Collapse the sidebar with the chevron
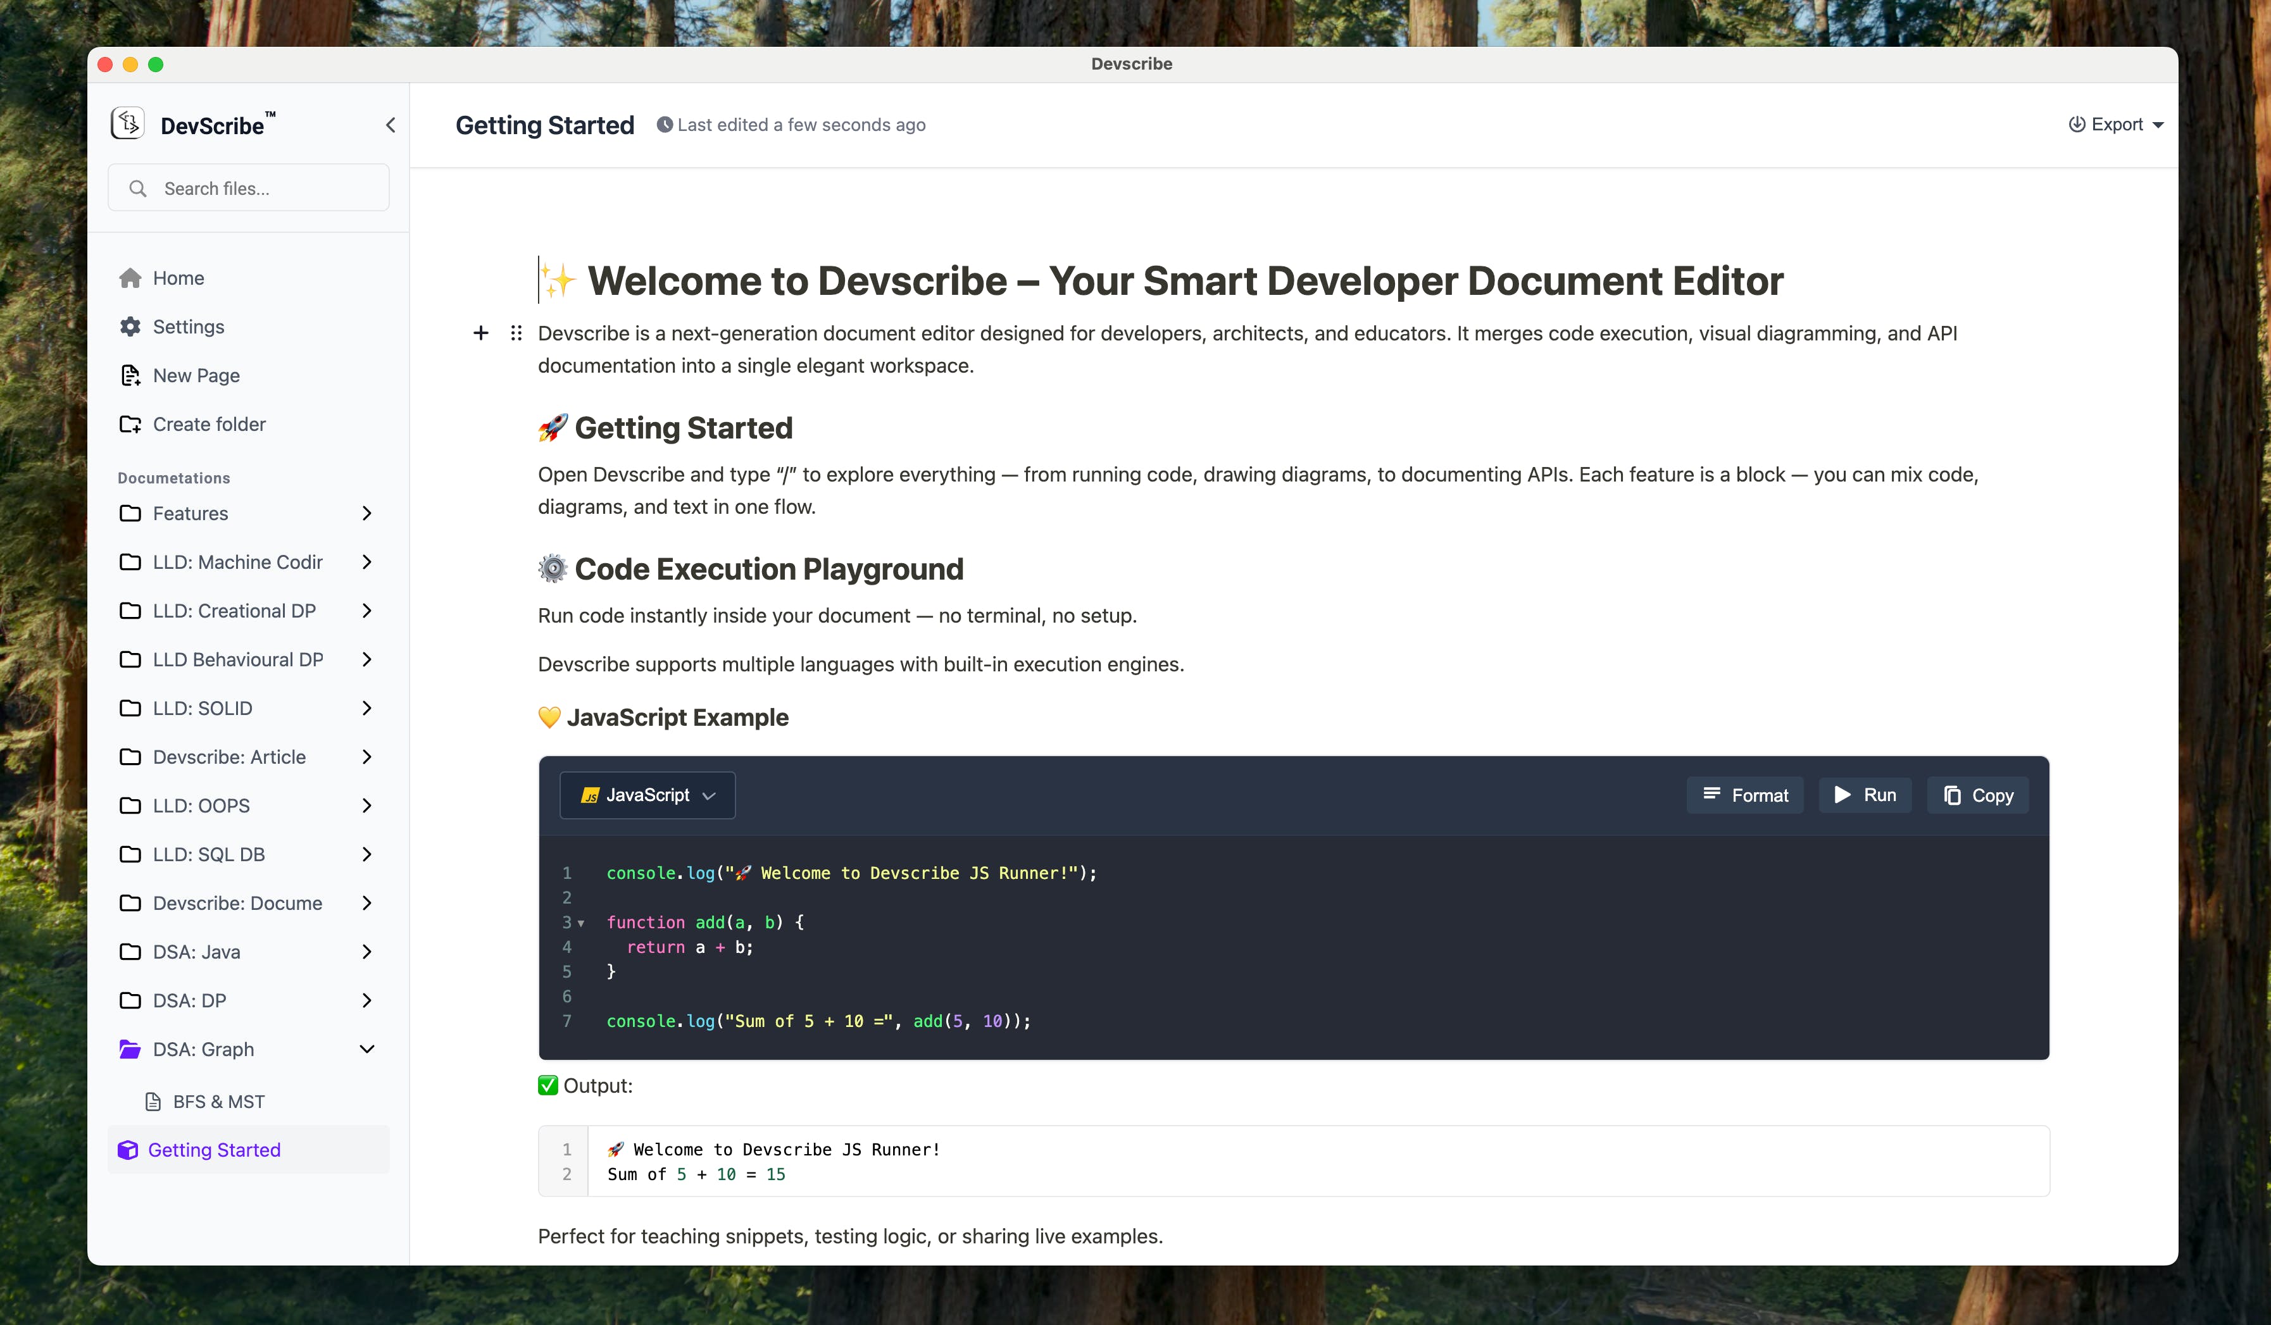The height and width of the screenshot is (1325, 2271). pos(391,125)
